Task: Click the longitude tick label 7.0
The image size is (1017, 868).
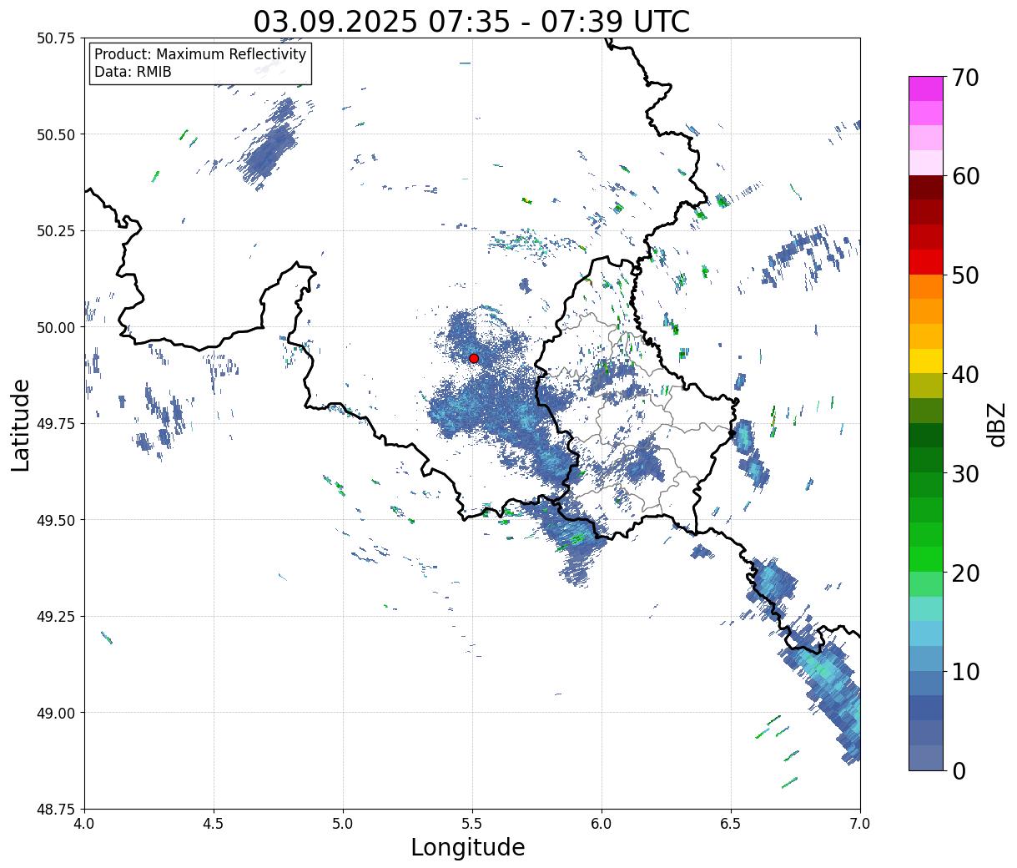Action: point(860,824)
